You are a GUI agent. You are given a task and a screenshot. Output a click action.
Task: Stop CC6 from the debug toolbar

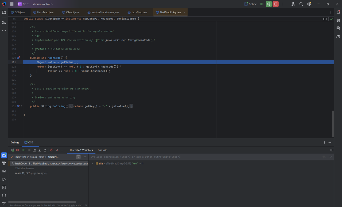pyautogui.click(x=18, y=150)
